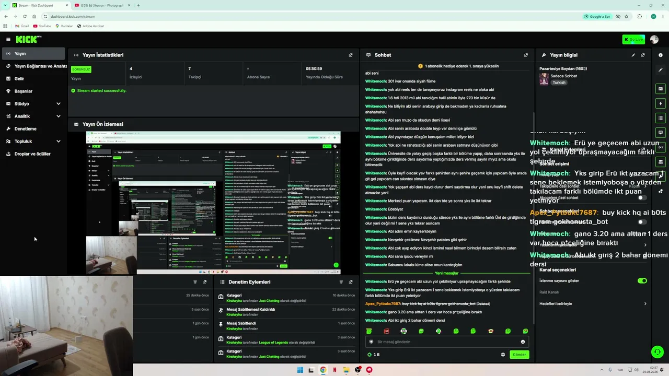Viewport: 669px width, 376px height.
Task: Click the stream preview thumbnail
Action: (213, 203)
